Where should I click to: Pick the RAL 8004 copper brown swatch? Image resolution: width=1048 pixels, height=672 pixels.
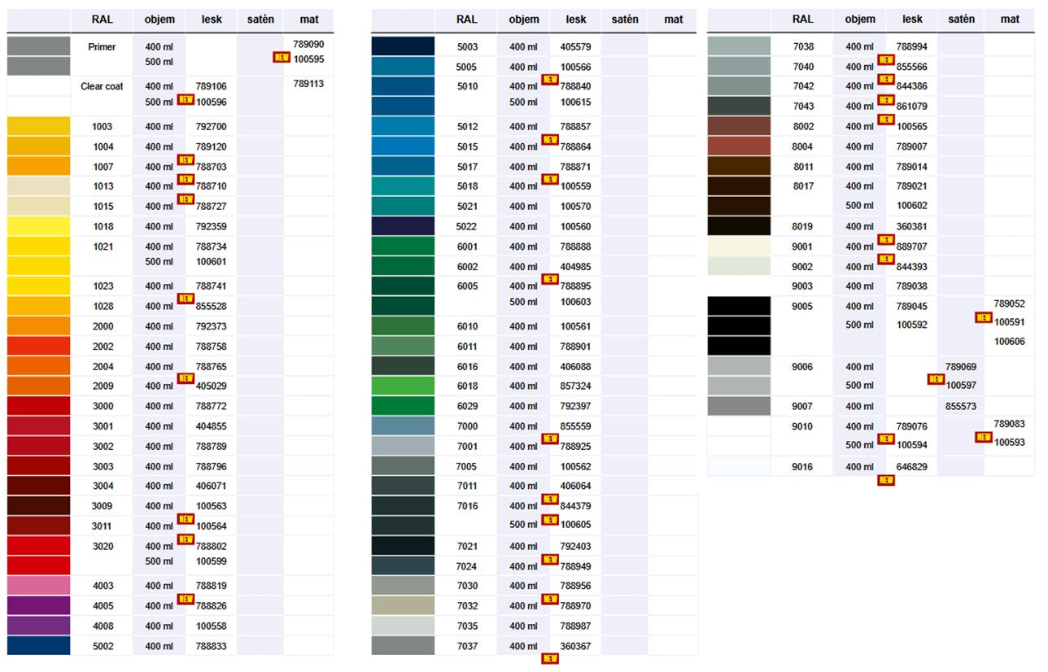[739, 146]
